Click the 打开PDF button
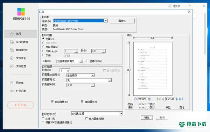The height and width of the screenshot is (132, 210). (21, 105)
